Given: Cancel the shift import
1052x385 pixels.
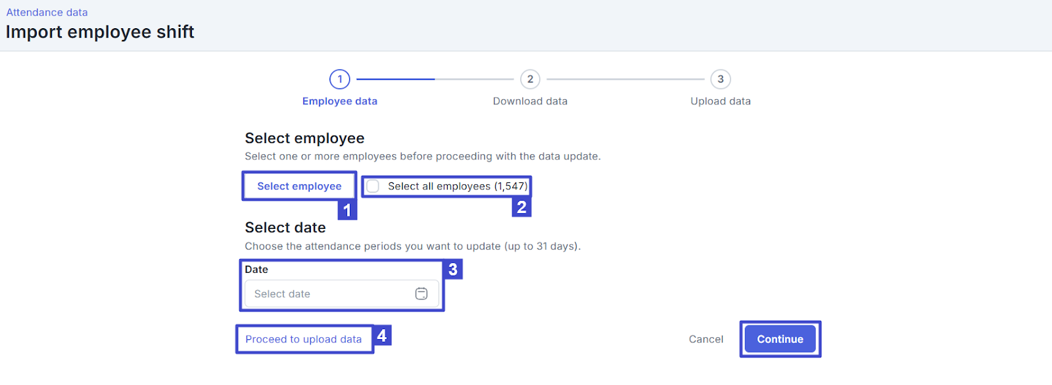Looking at the screenshot, I should [705, 339].
